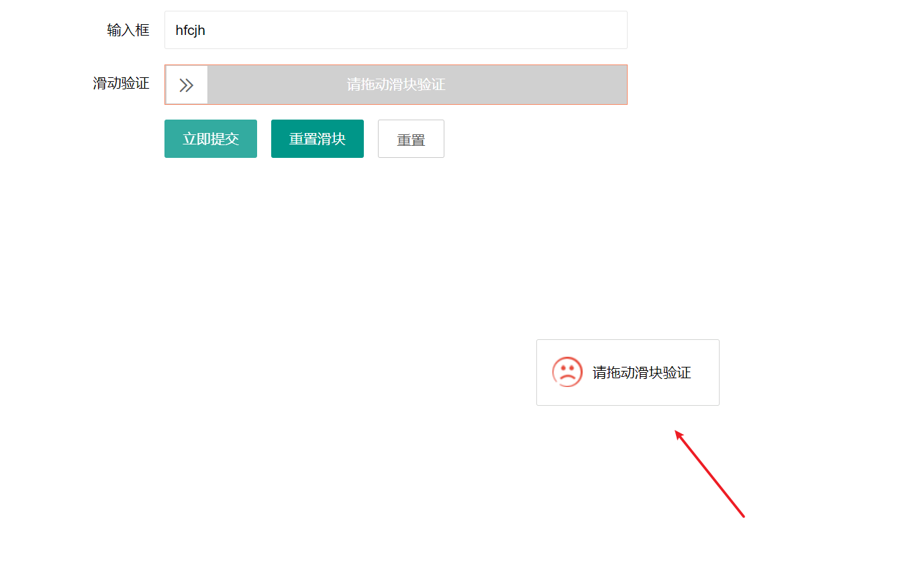923x563 pixels.
Task: Click the 重置滑块 reset slider button
Action: (317, 138)
